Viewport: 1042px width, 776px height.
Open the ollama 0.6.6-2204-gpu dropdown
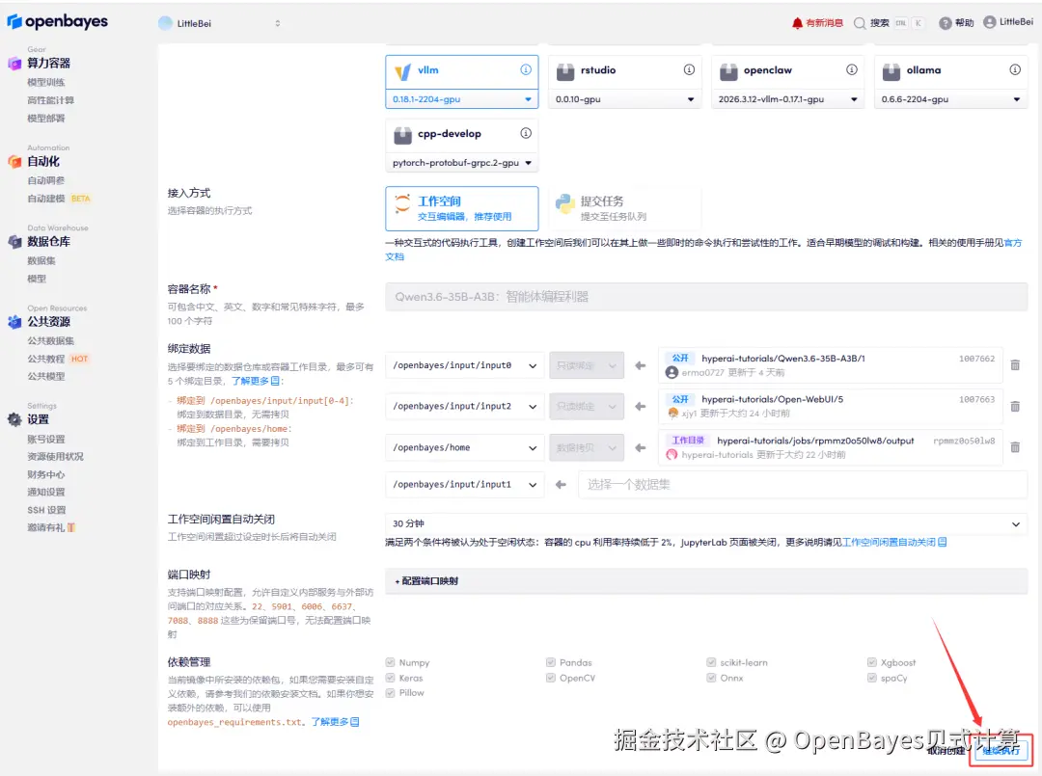950,99
